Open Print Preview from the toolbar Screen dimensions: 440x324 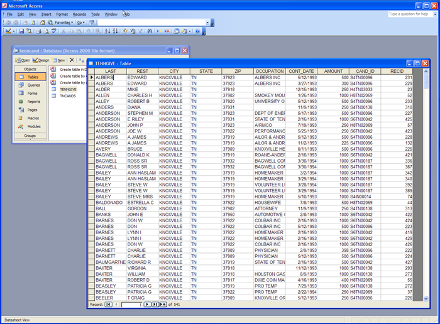[x=47, y=31]
